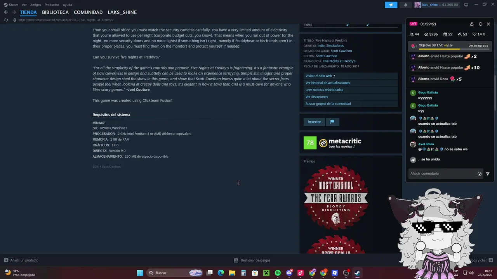Select the LAKS_SHINE profile tab
Screen dimensions: 497x279
pyautogui.click(x=122, y=12)
